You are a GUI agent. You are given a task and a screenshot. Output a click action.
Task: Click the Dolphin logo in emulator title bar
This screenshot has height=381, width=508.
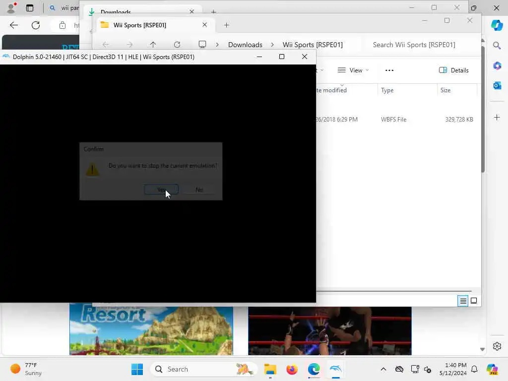click(6, 57)
